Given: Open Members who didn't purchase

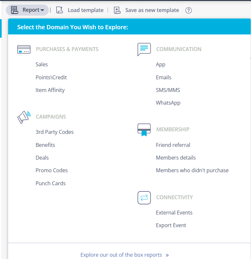Looking at the screenshot, I should pyautogui.click(x=192, y=171).
